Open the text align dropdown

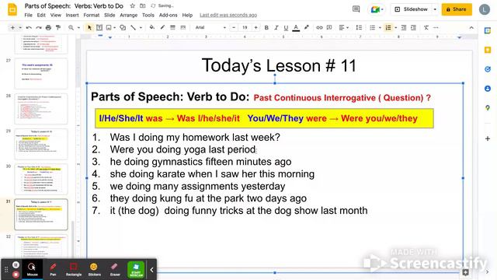[343, 28]
